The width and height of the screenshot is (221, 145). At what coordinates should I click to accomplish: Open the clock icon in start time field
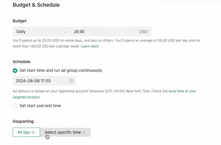[x=71, y=81]
